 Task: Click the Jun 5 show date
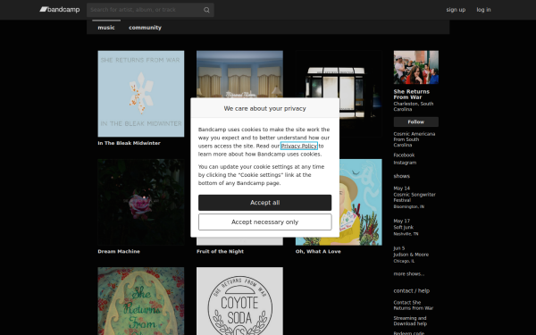[x=399, y=248]
